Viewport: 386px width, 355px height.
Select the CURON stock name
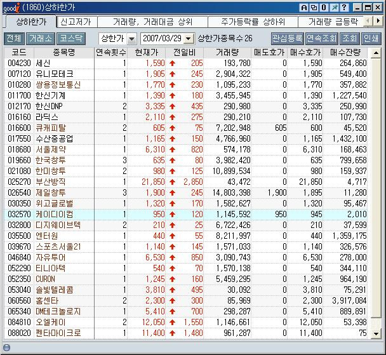(x=45, y=279)
